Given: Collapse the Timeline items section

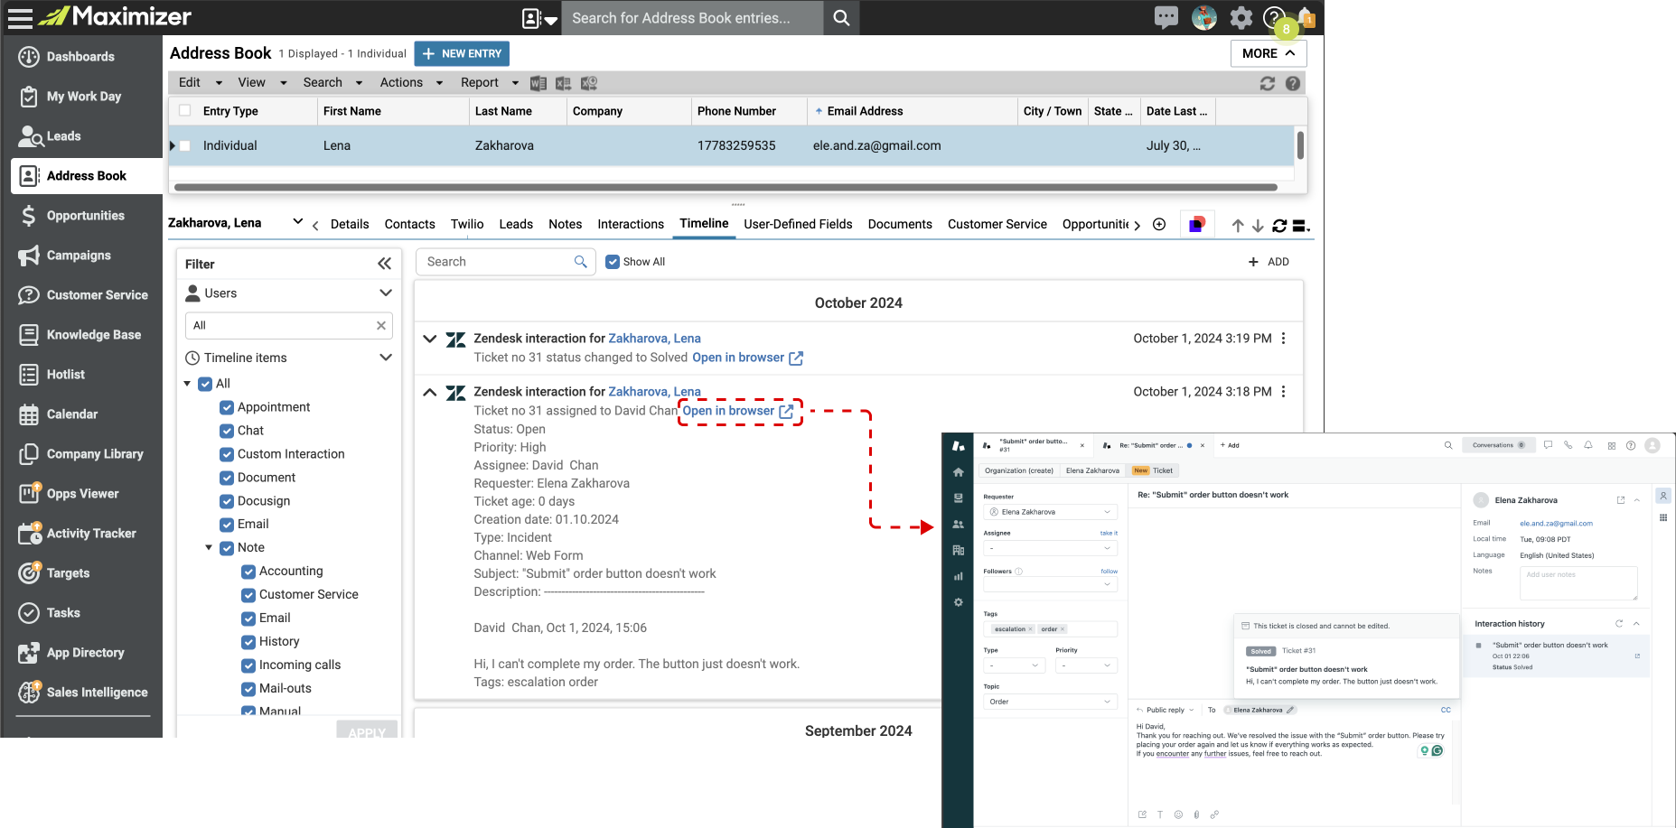Looking at the screenshot, I should [x=386, y=358].
